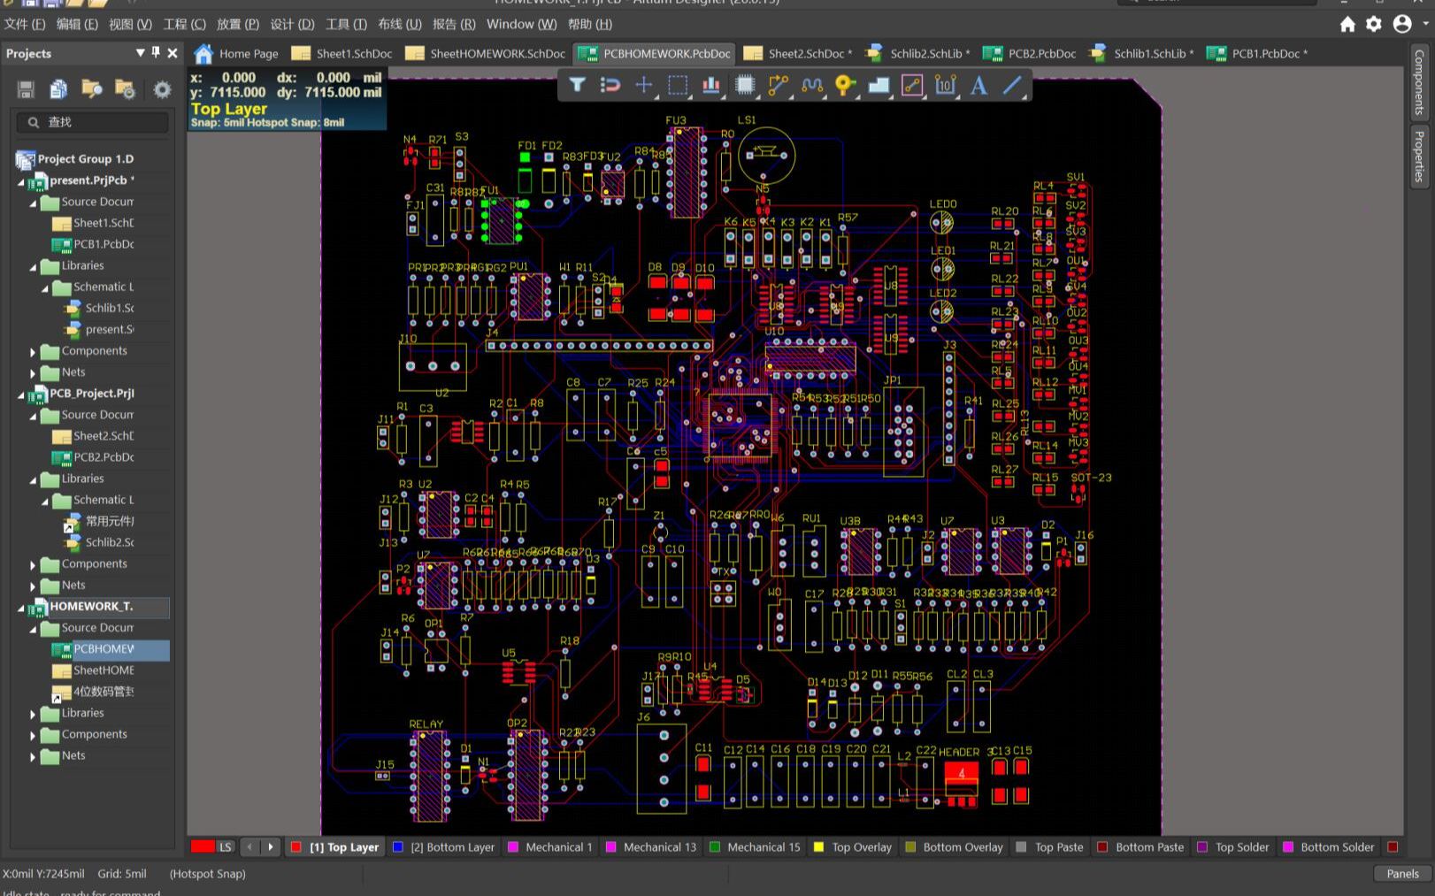Click the polygon pour tool icon

tap(879, 86)
